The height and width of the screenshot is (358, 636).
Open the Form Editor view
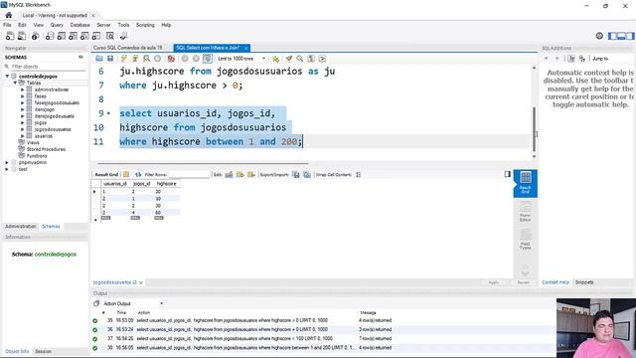pos(526,212)
